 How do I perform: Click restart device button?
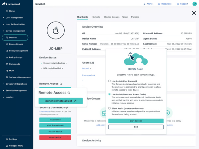coord(55,132)
